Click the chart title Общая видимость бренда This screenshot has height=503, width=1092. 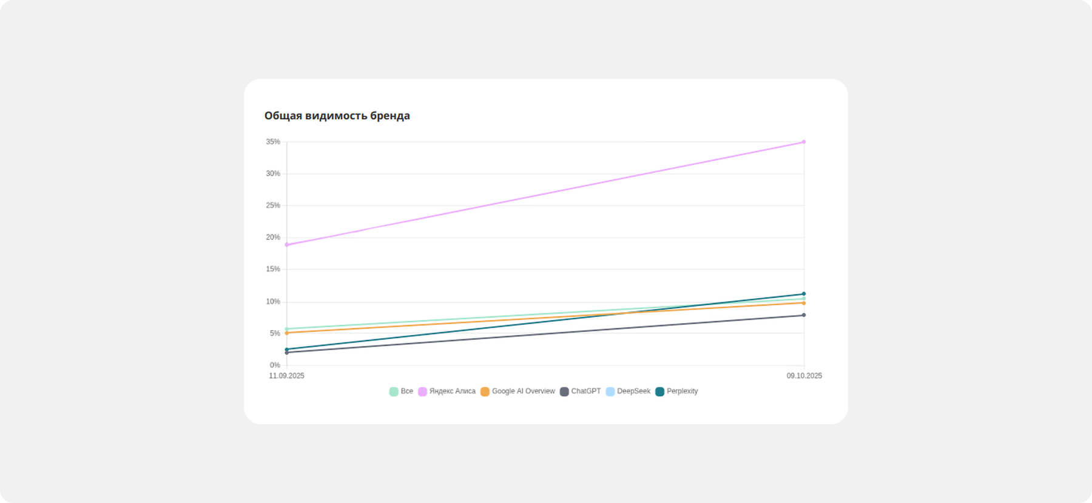pyautogui.click(x=337, y=116)
